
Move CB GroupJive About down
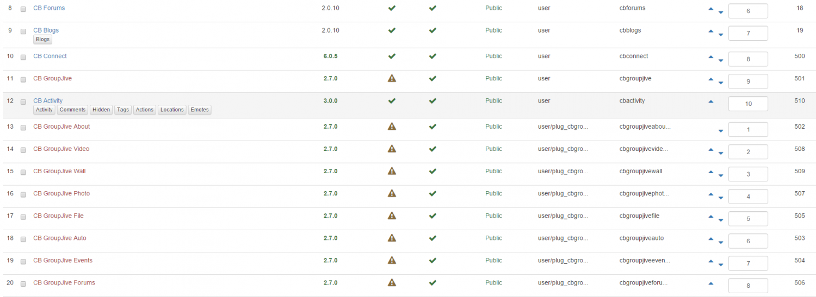click(721, 131)
